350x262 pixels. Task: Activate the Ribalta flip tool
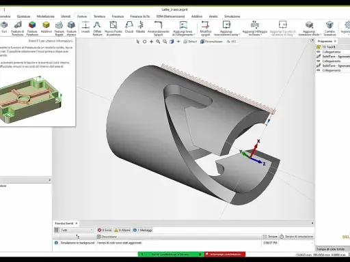(x=140, y=27)
